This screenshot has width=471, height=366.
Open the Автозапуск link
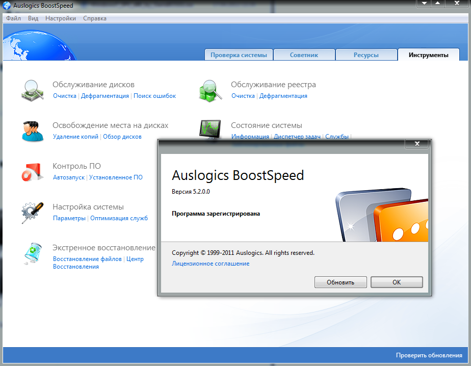pyautogui.click(x=69, y=177)
